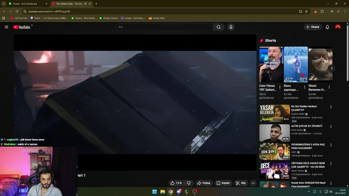Click the search magnifier button
Viewport: 349px width, 196px height.
click(219, 27)
